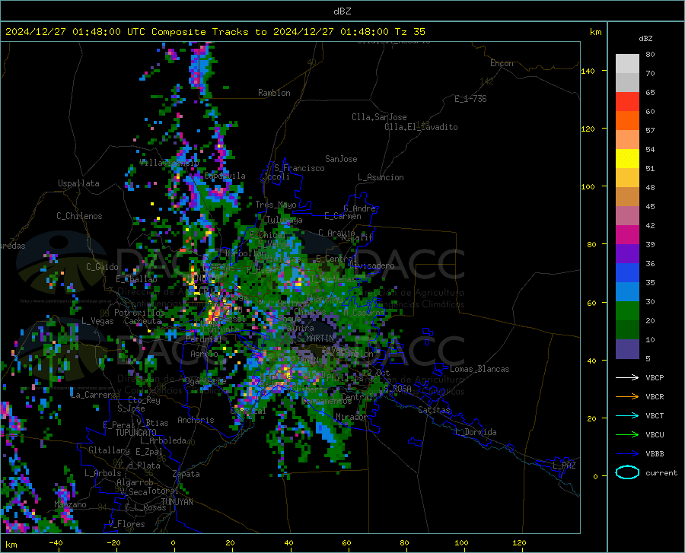This screenshot has width=685, height=553.
Task: Select the purple 36–39 dBZ legend swatch
Action: tap(627, 254)
